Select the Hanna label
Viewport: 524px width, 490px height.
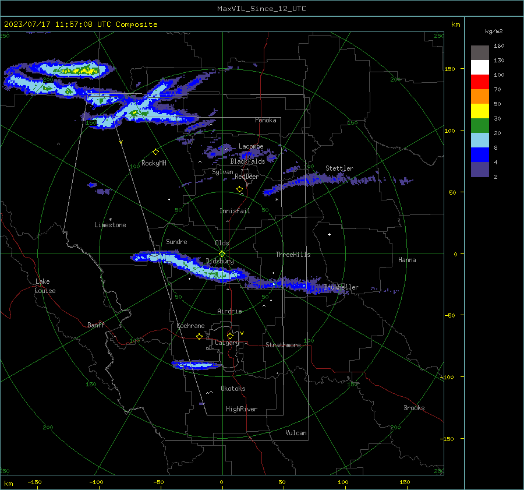click(407, 260)
